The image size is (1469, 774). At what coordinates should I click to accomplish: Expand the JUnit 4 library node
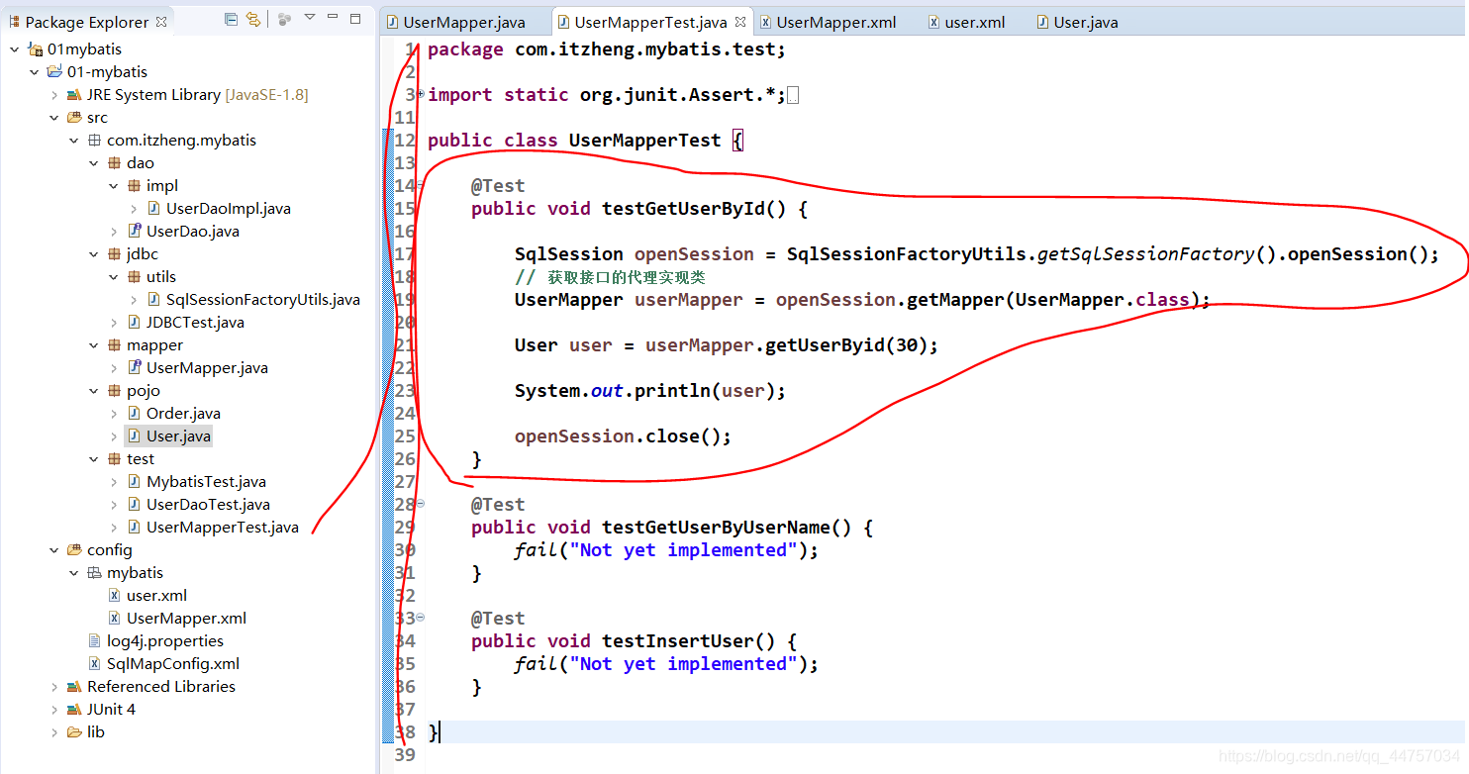tap(53, 710)
